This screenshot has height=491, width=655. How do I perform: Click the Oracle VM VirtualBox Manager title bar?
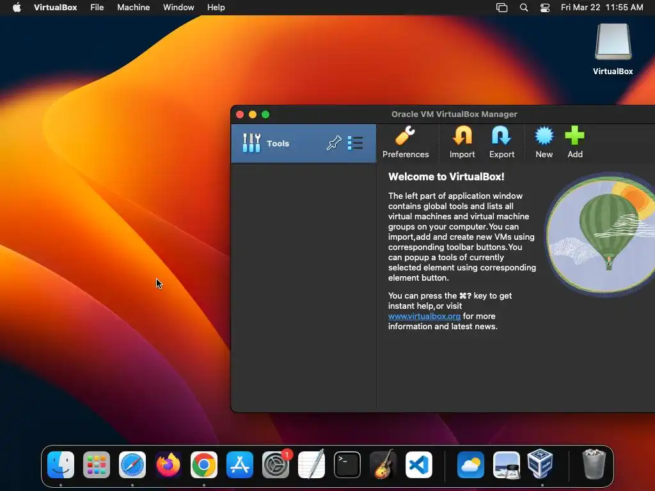click(x=454, y=114)
